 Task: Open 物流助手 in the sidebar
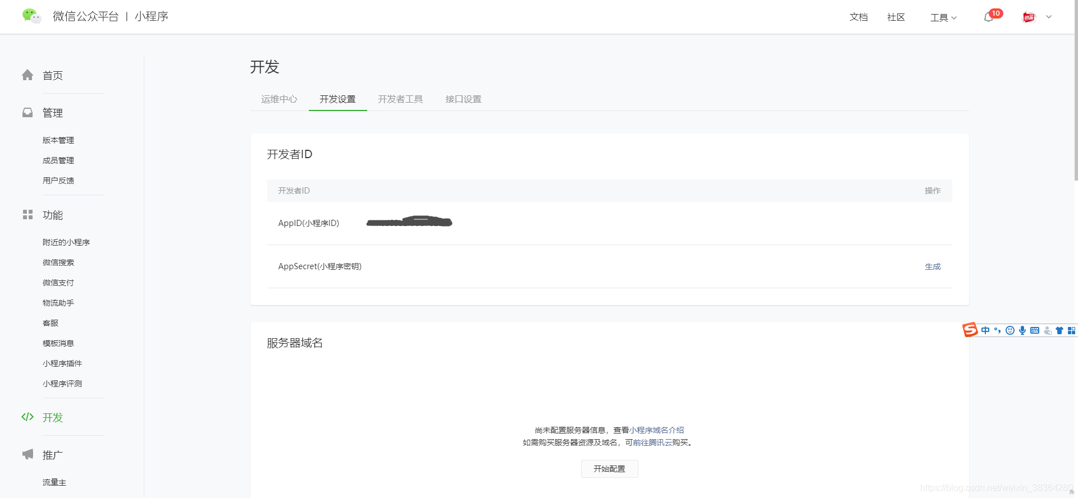tap(58, 303)
